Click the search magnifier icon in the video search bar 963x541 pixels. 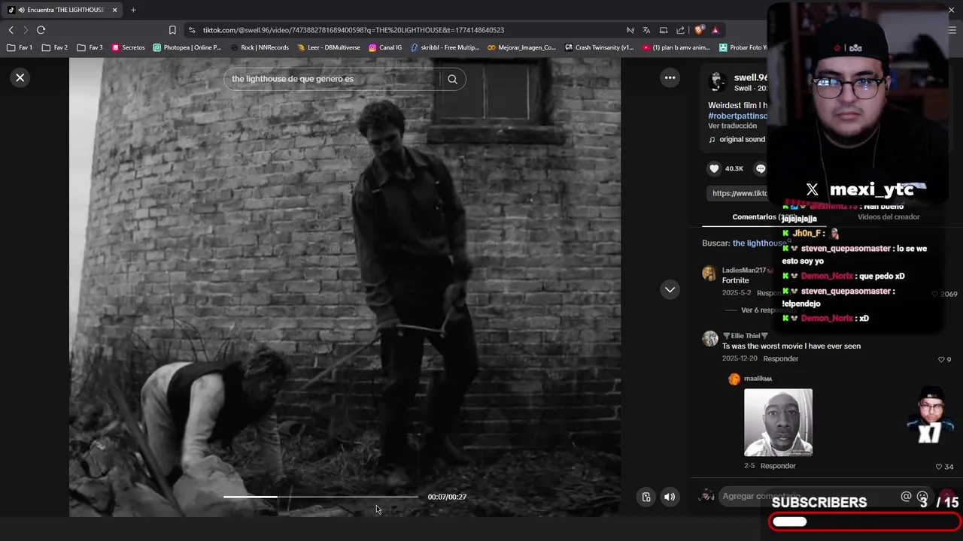point(452,79)
